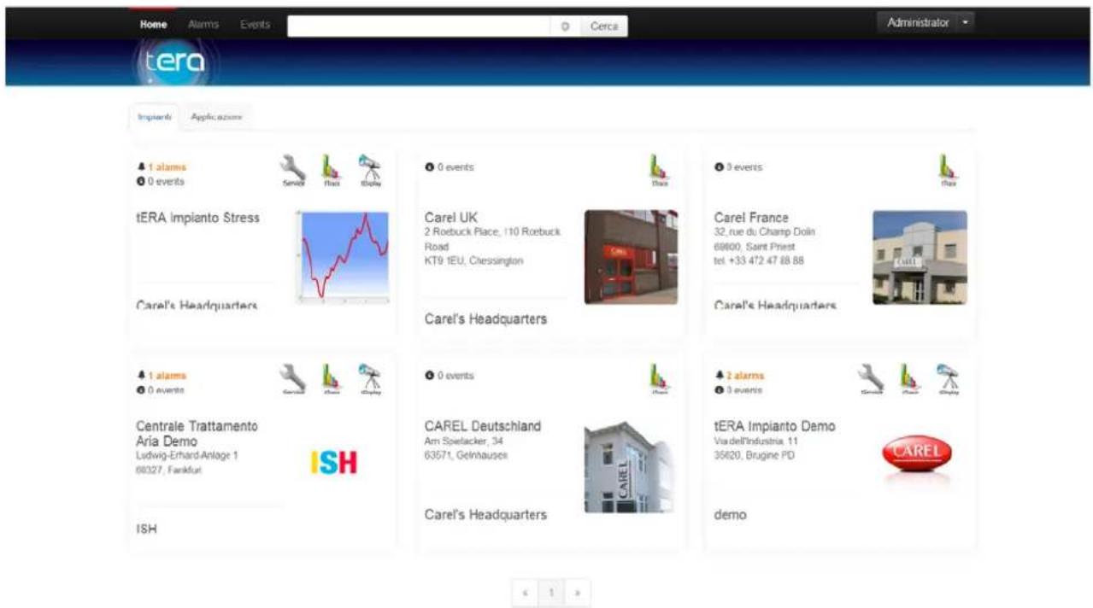The image size is (1093, 608).
Task: Open the Carel UK plant title
Action: [451, 218]
